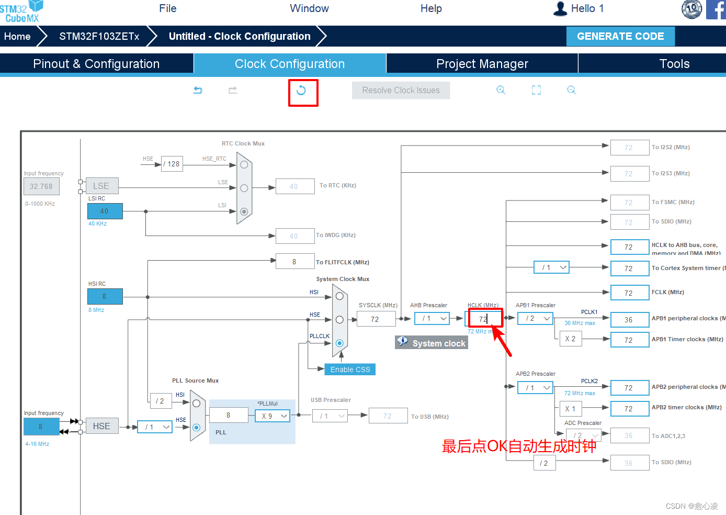Screen dimensions: 726x515
Task: Click APB1 peripheral clocks 36 box
Action: click(629, 320)
